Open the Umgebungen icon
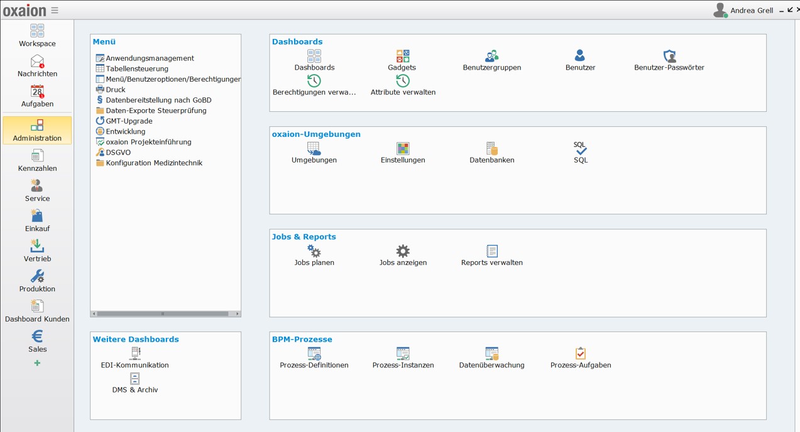Viewport: 800px width, 432px height. tap(314, 149)
